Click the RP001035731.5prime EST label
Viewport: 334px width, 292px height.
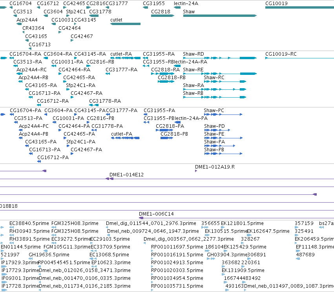coord(177,286)
